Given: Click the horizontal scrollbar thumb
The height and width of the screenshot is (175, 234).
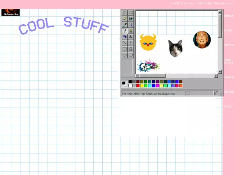Looking at the screenshot, I should [152, 76].
